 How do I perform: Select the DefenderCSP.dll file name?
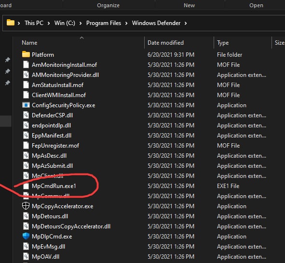(x=52, y=115)
